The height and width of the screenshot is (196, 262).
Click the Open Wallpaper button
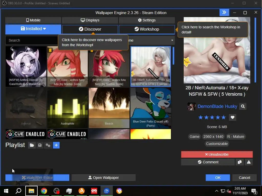tap(103, 178)
